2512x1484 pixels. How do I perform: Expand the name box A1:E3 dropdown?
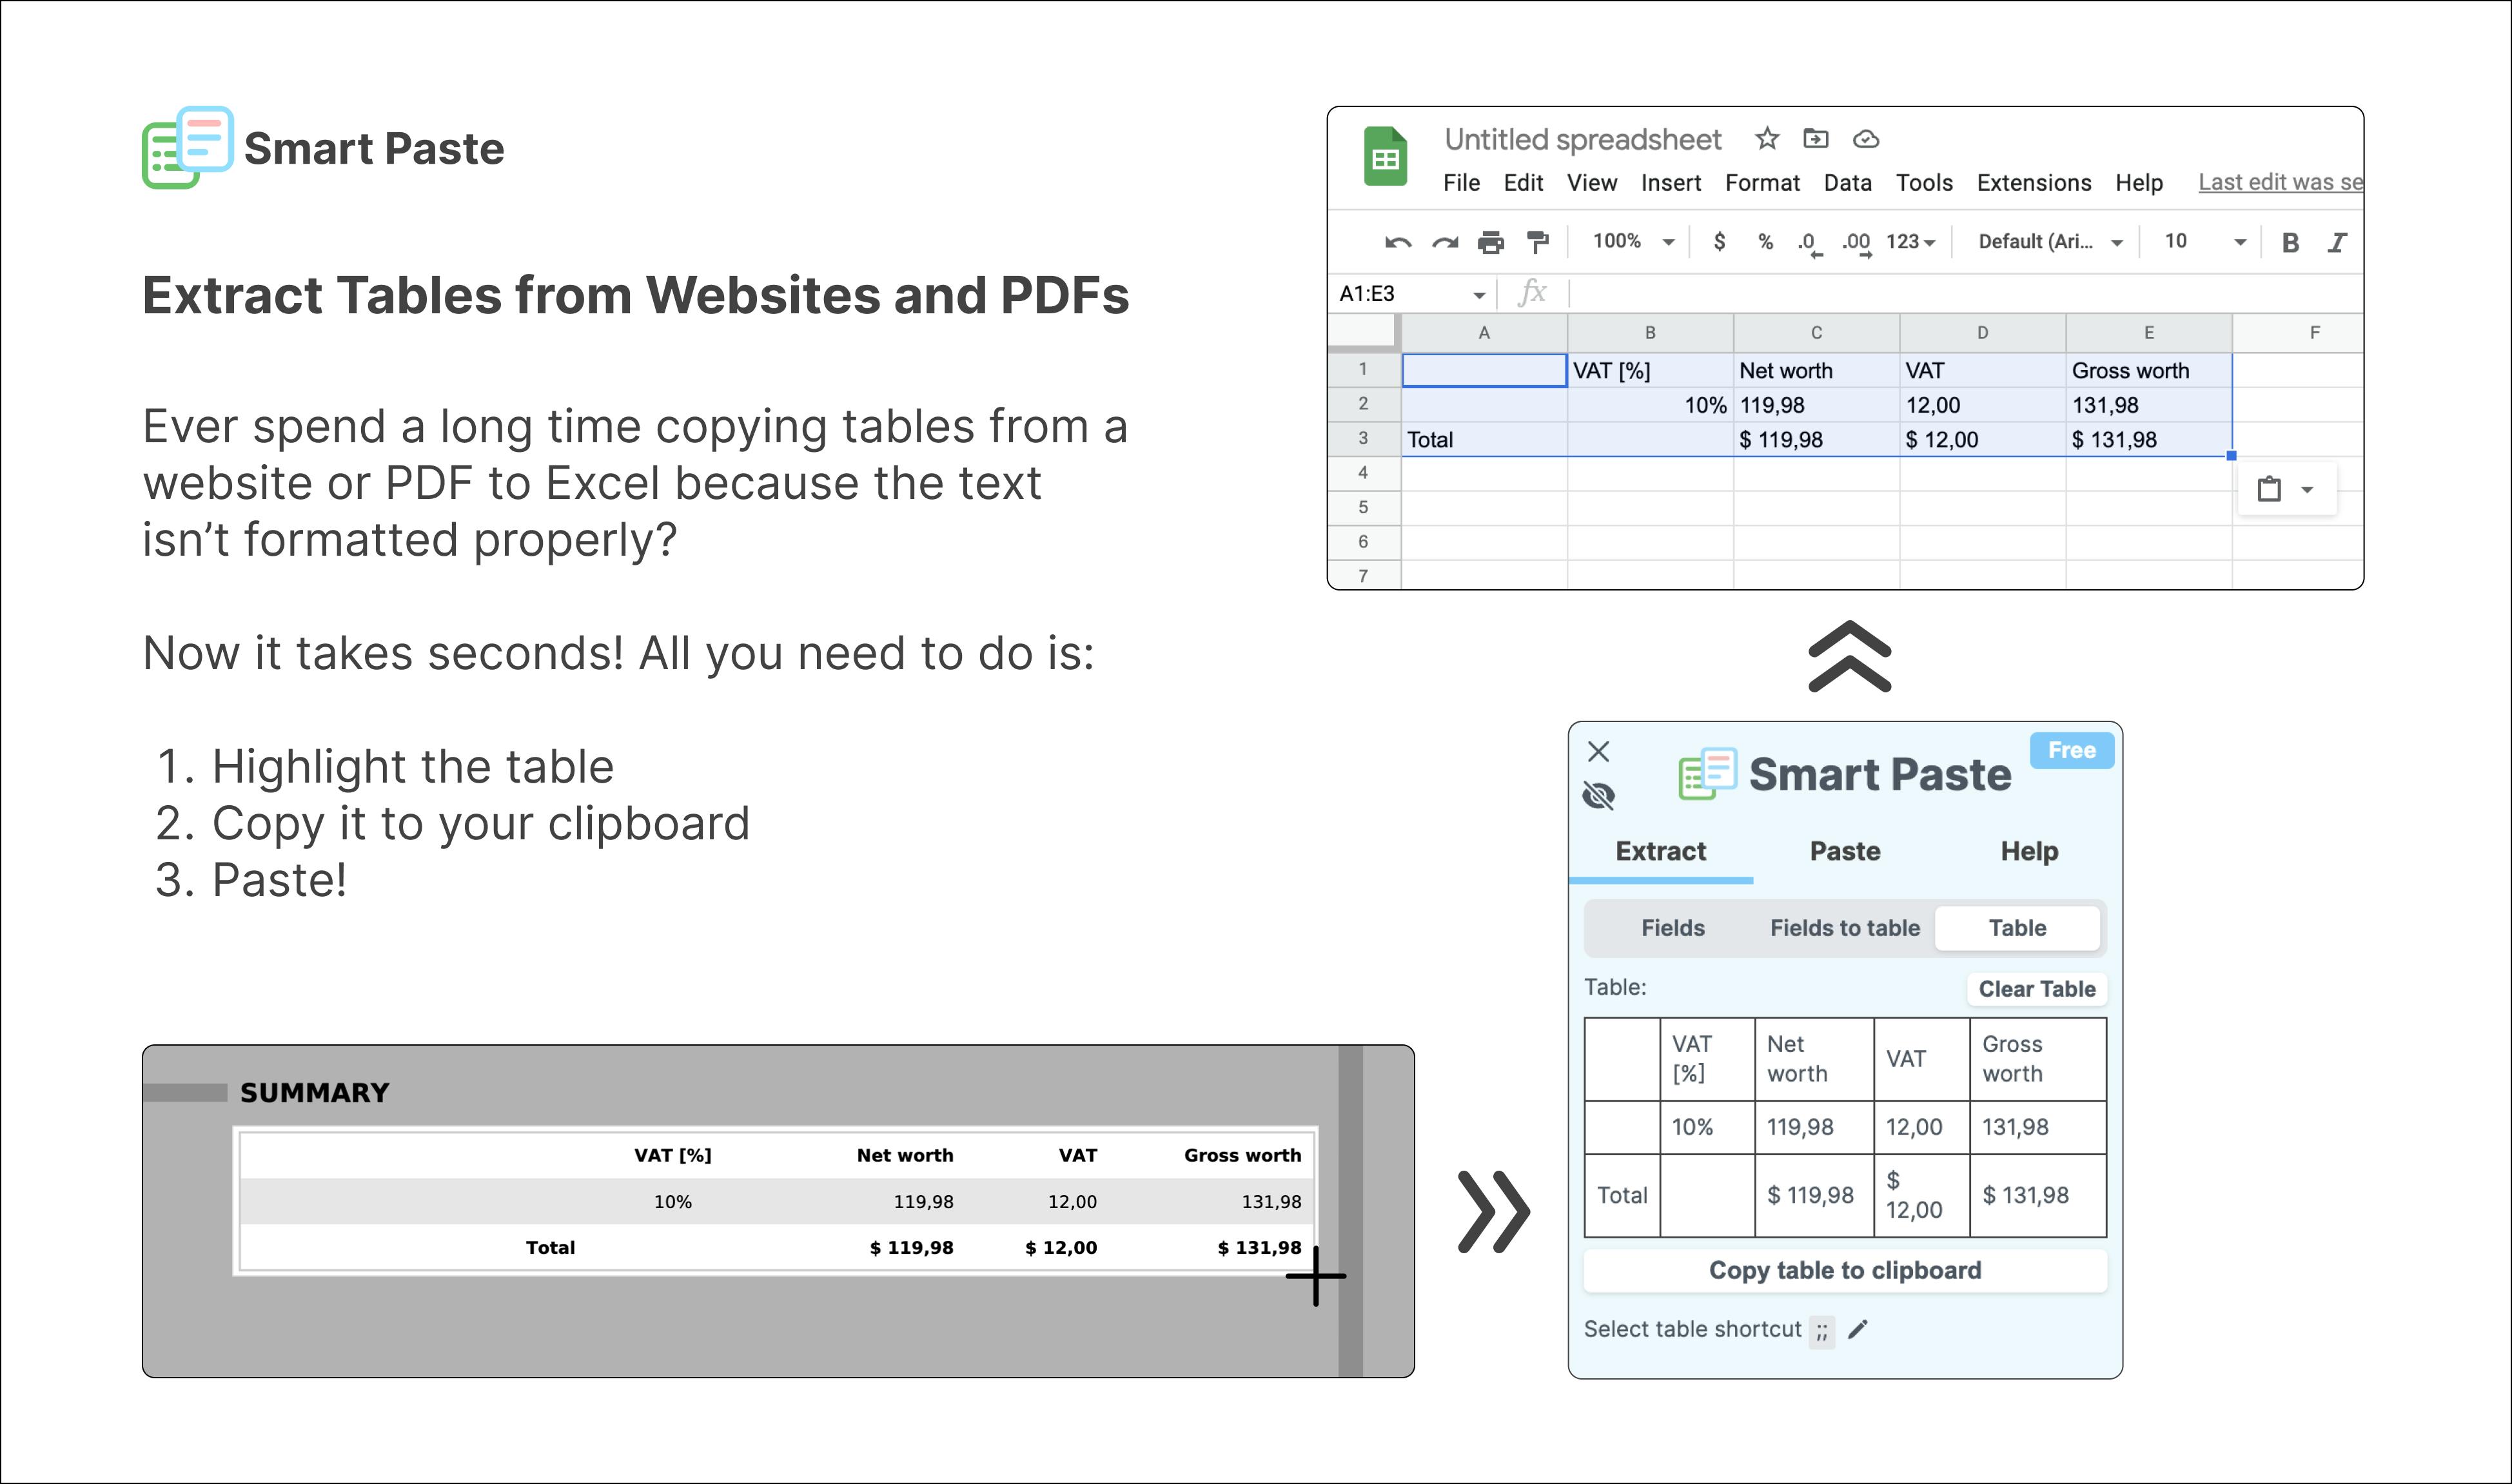point(1479,294)
